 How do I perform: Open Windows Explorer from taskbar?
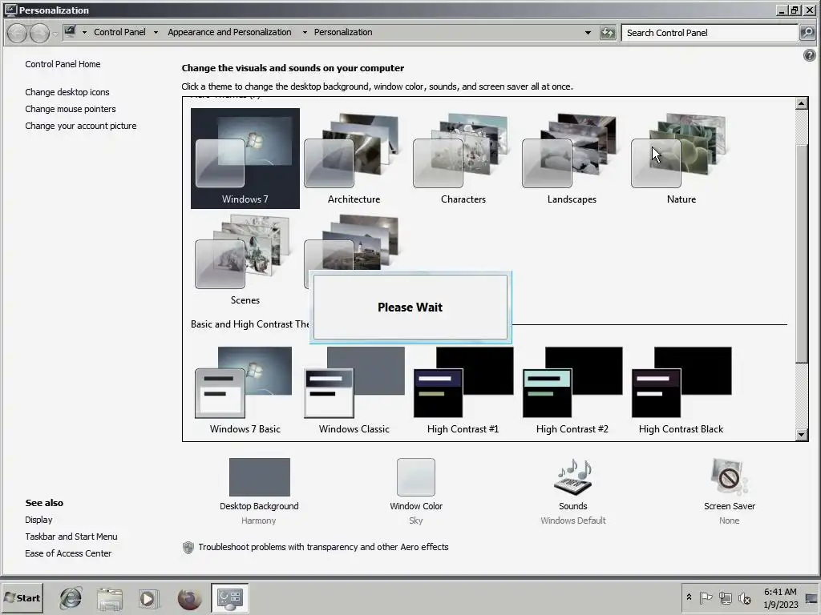pyautogui.click(x=109, y=597)
